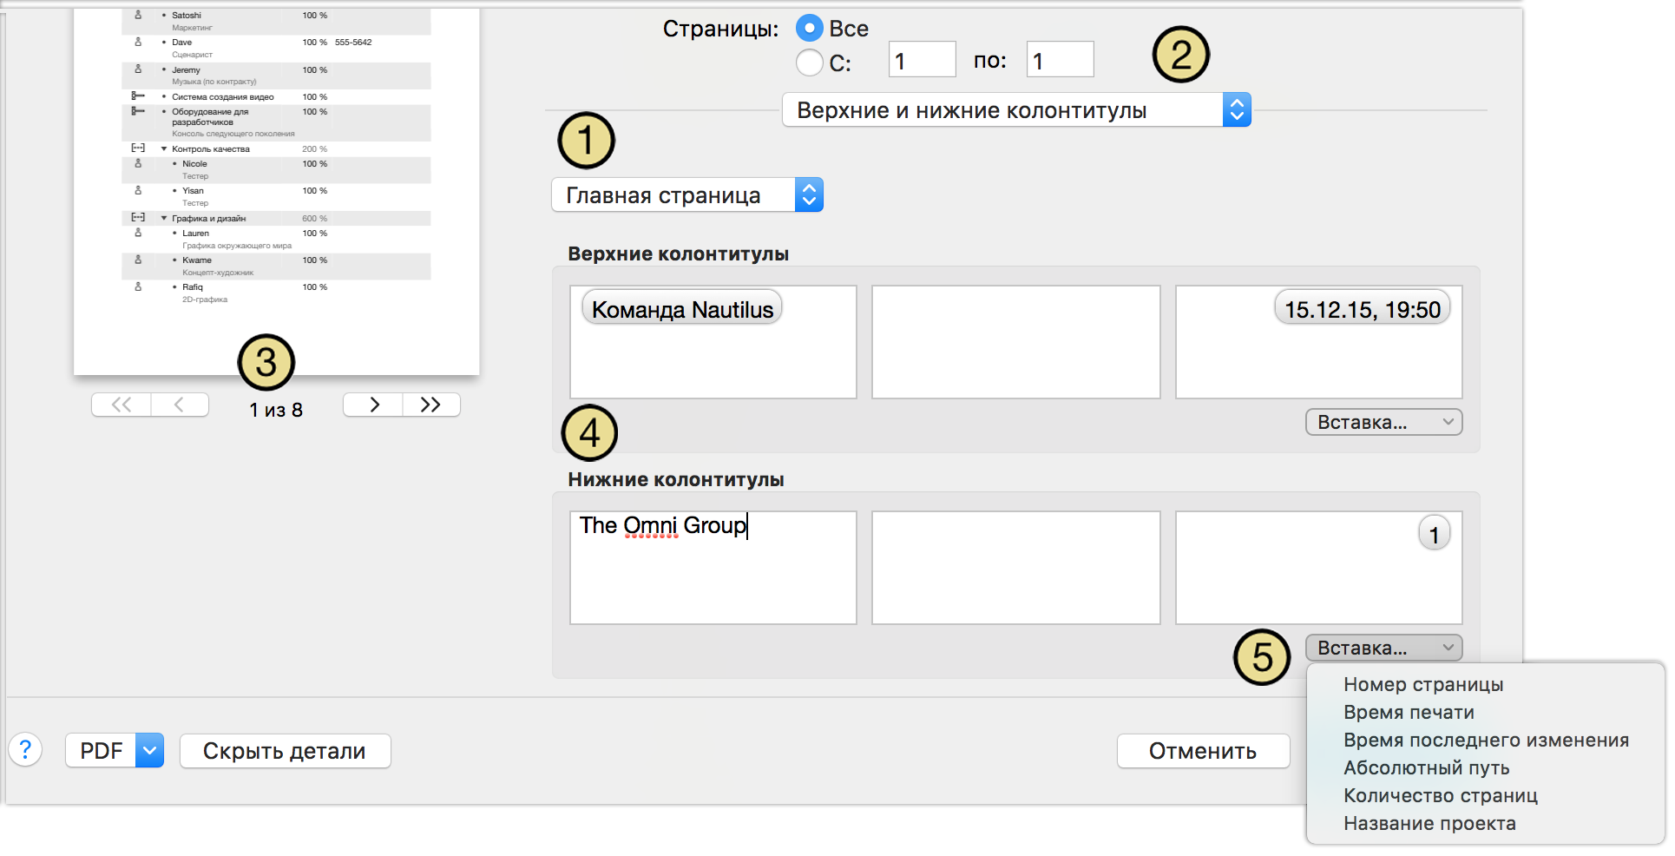Click the 'С' start page number field

tap(923, 60)
